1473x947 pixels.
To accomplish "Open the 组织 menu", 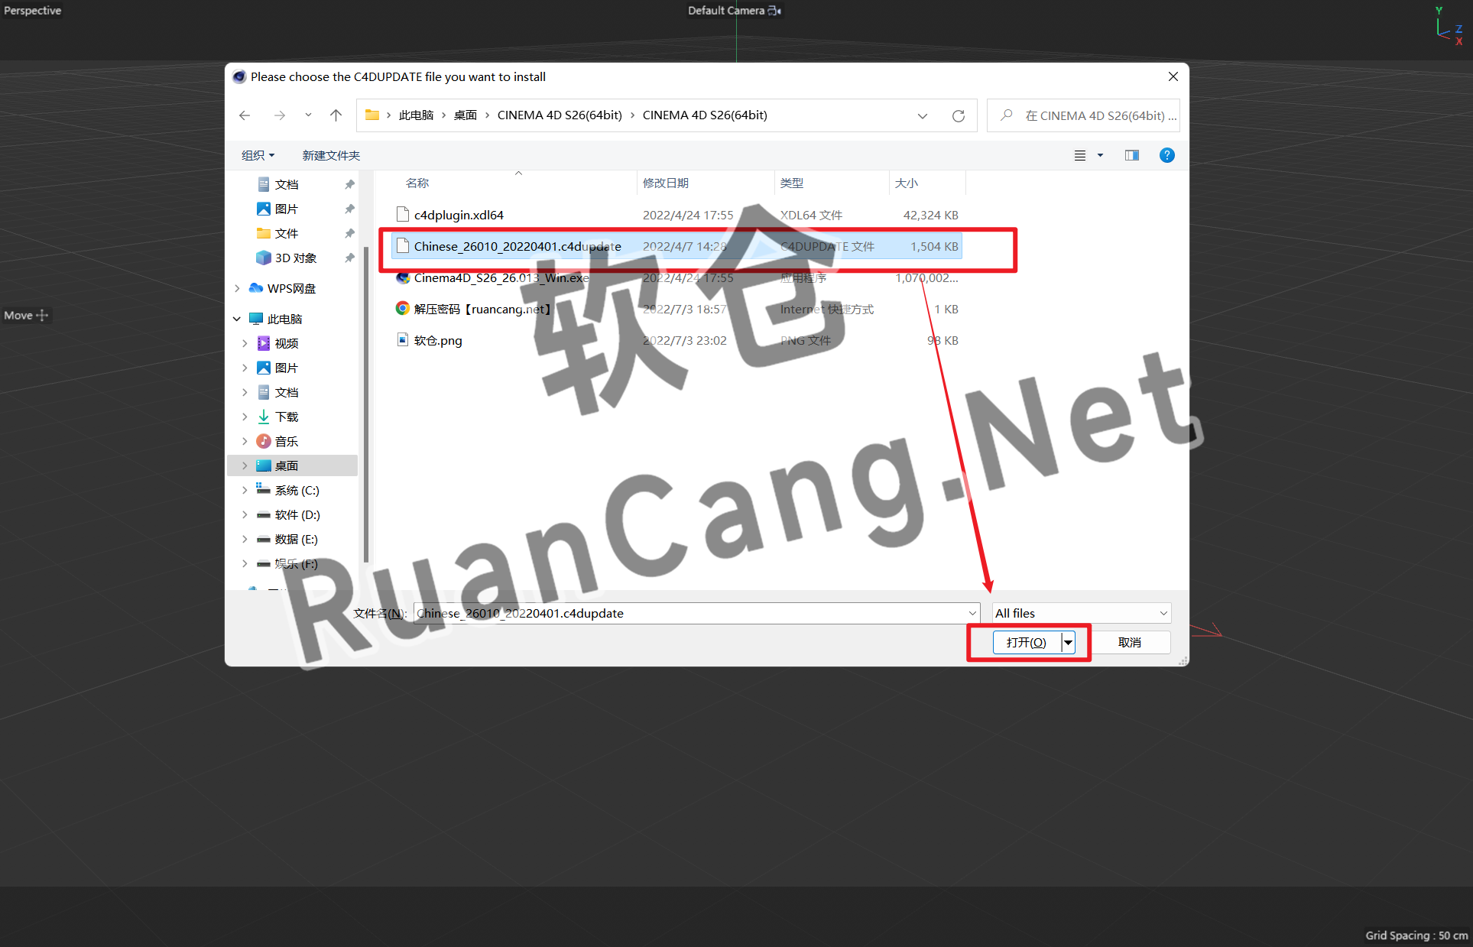I will pyautogui.click(x=258, y=155).
